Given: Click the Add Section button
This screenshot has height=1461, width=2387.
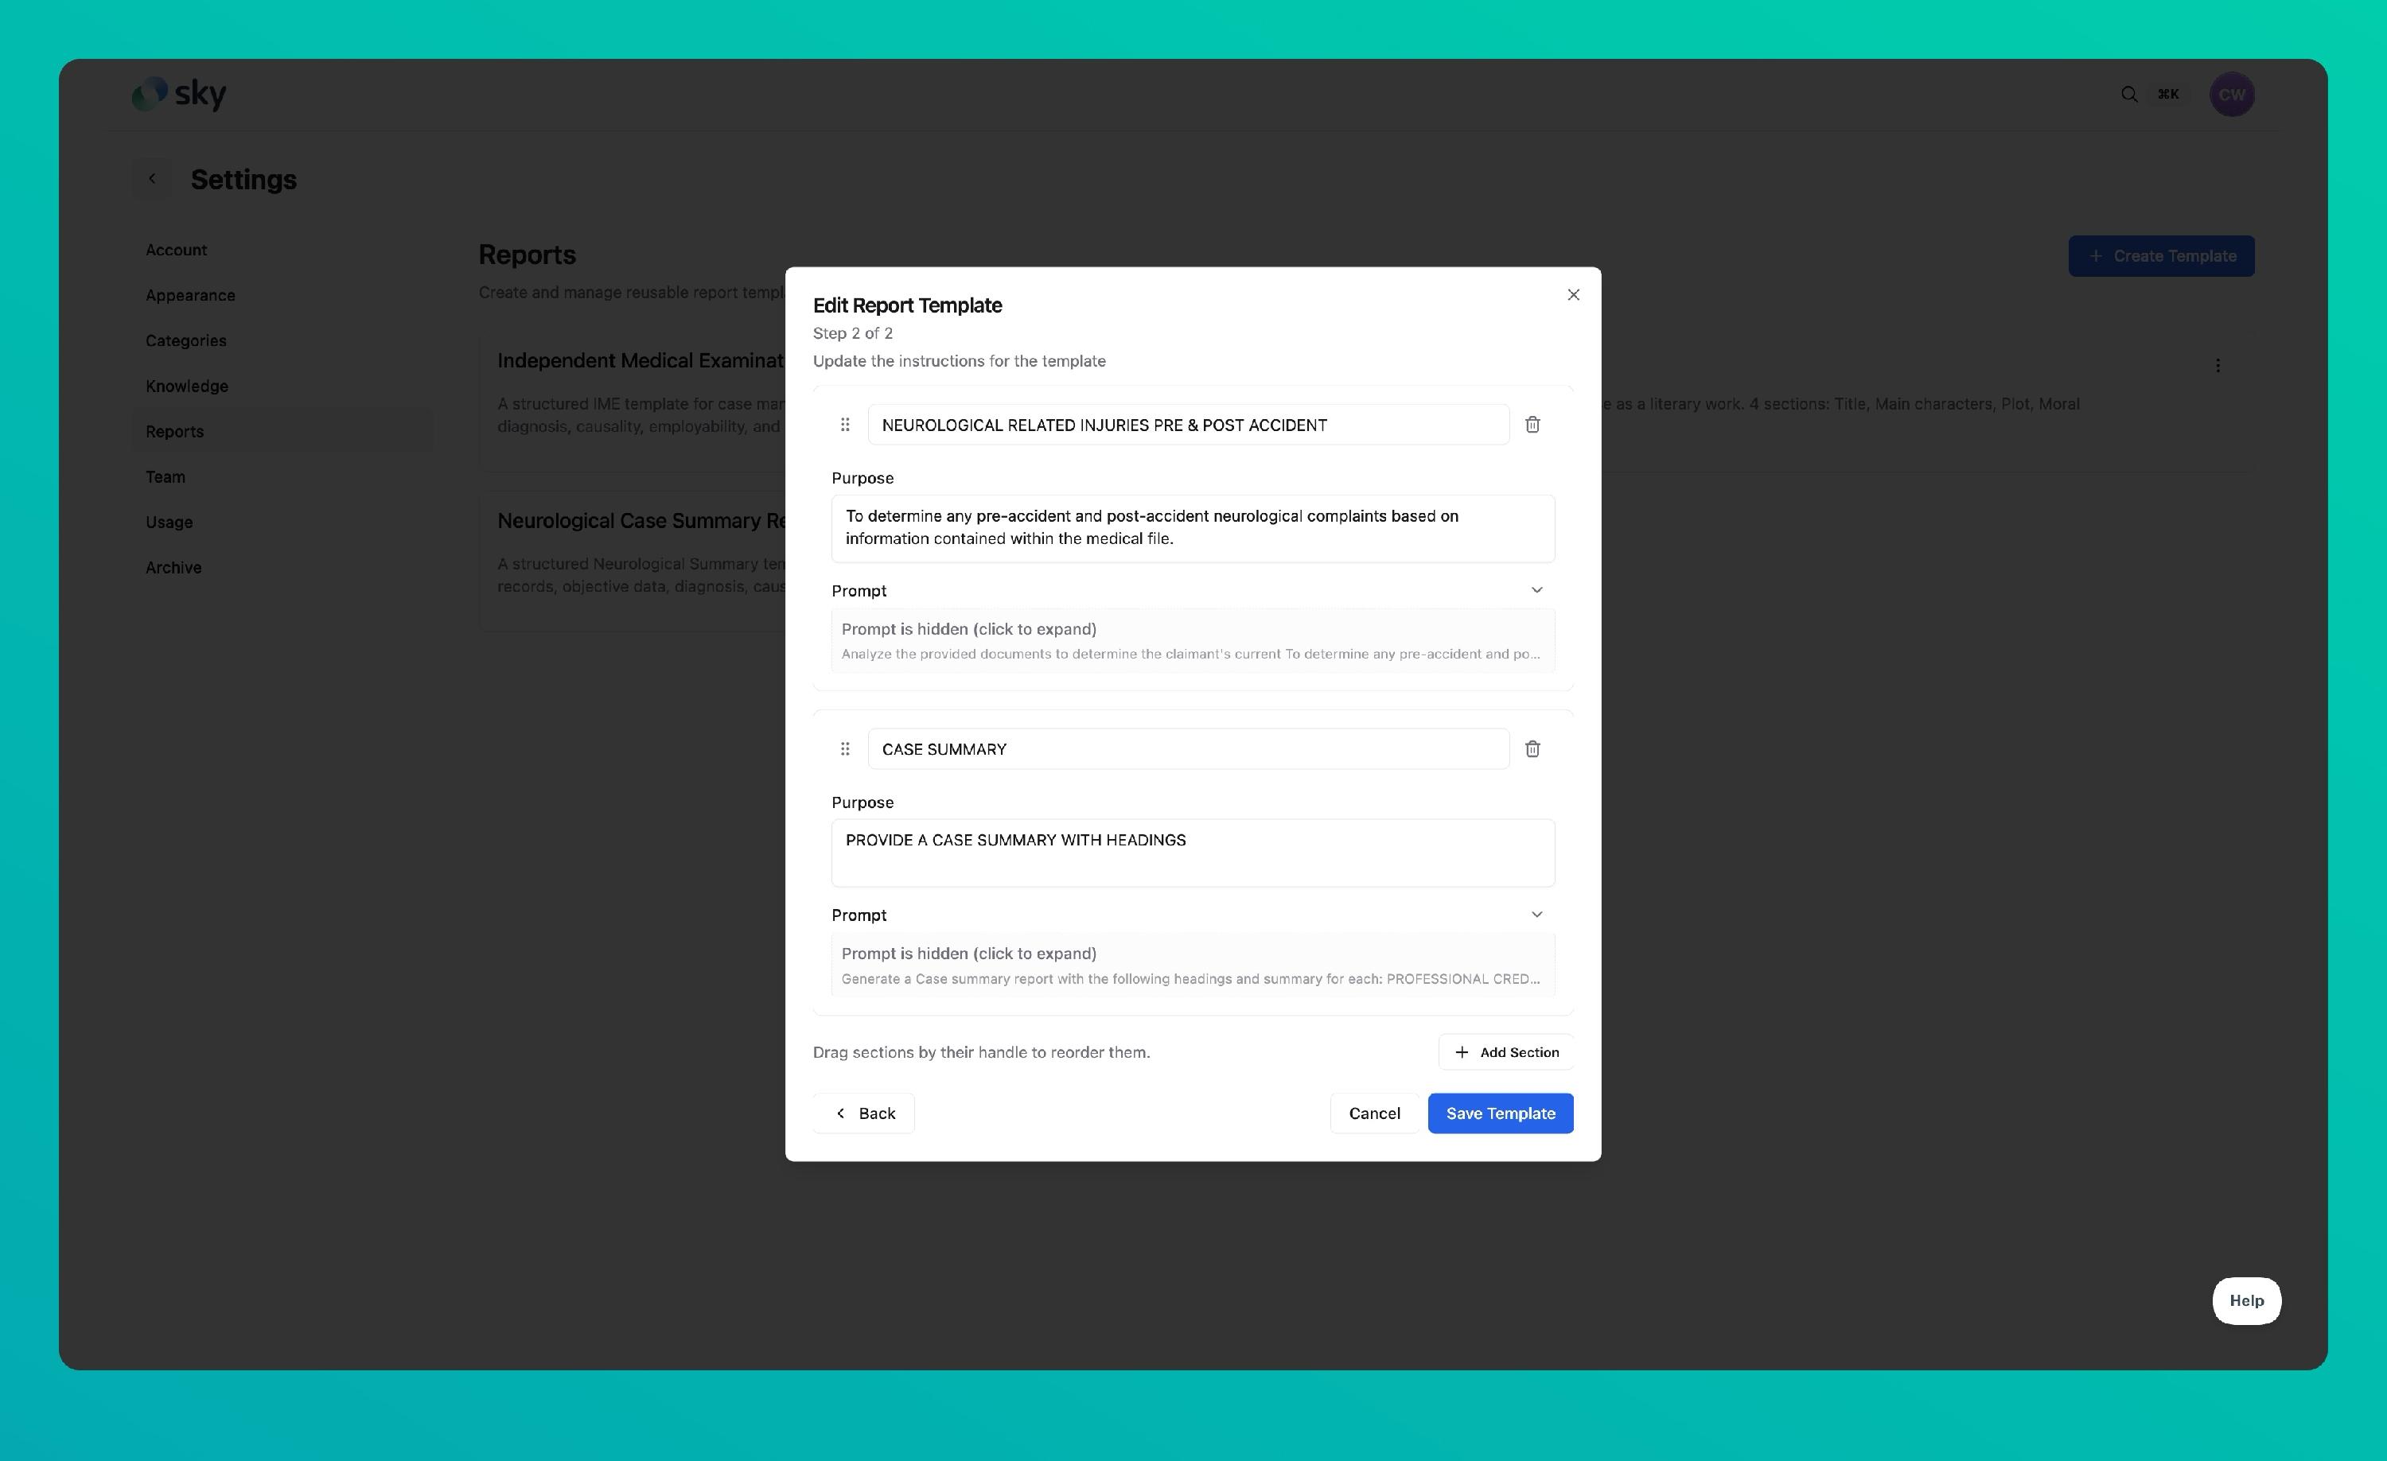Looking at the screenshot, I should [1505, 1052].
